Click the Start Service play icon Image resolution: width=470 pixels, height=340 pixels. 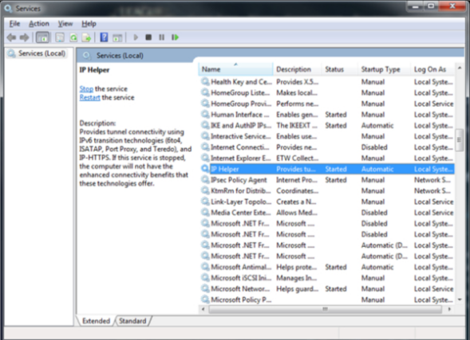click(x=136, y=37)
